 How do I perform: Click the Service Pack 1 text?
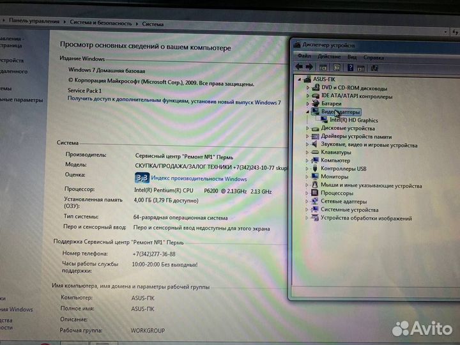click(84, 91)
